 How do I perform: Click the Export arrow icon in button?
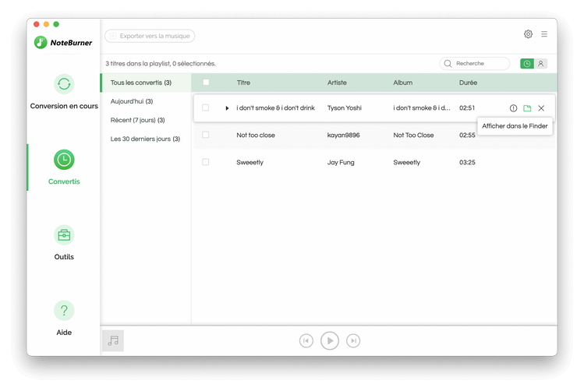click(x=113, y=36)
